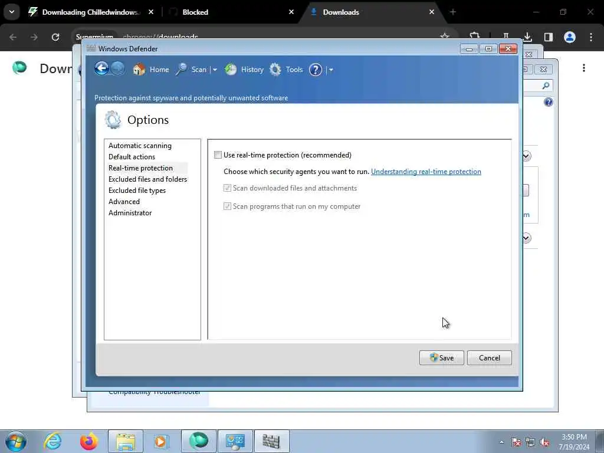
Task: Close the Blocked browser tab
Action: (291, 12)
